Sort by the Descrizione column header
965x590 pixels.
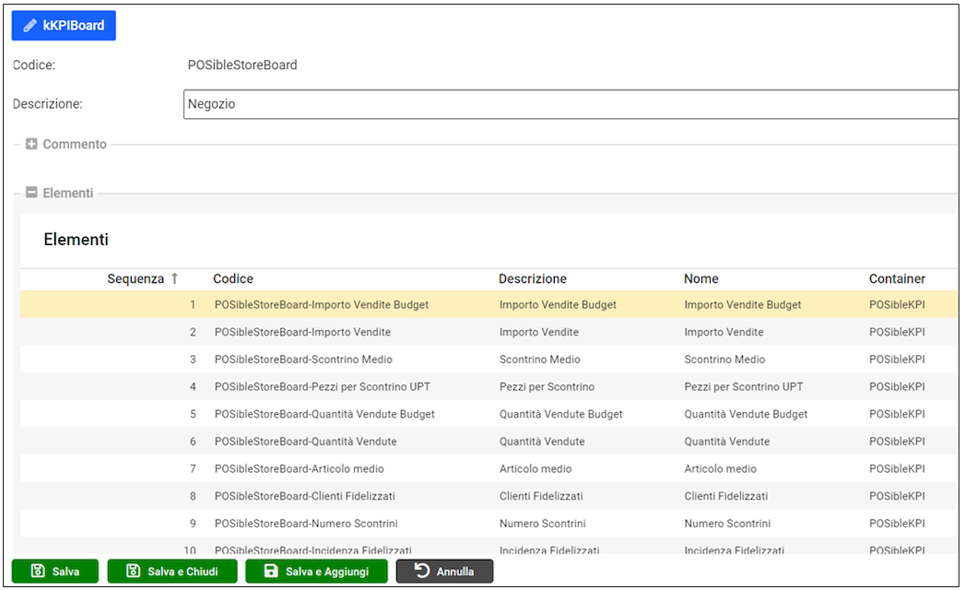coord(532,278)
